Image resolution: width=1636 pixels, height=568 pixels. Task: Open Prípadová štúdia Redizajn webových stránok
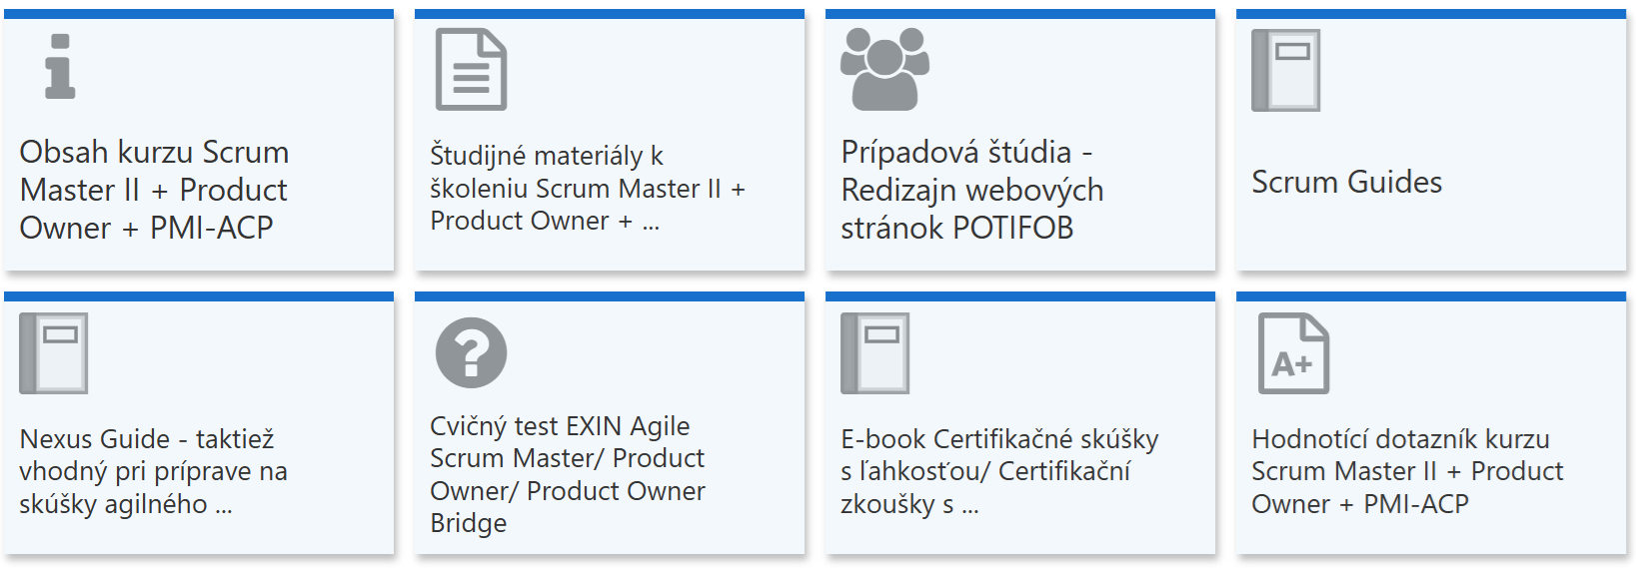tap(971, 190)
